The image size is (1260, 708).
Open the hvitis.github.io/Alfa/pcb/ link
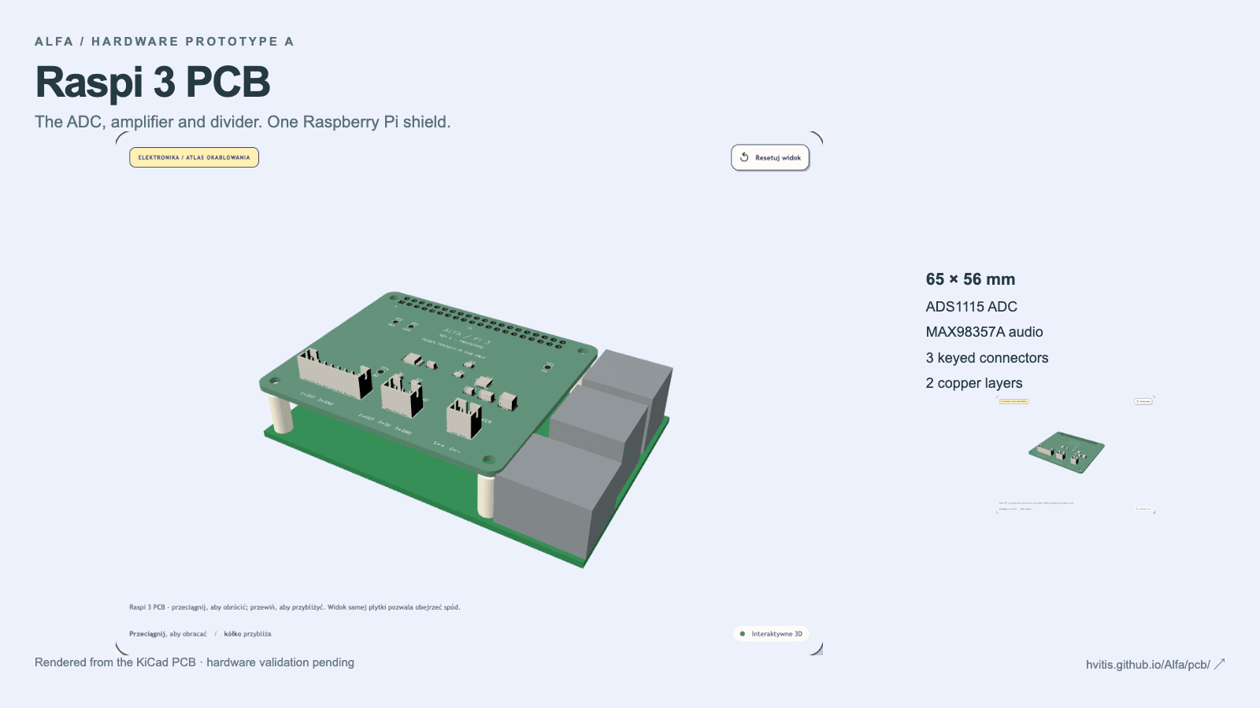pos(1155,665)
